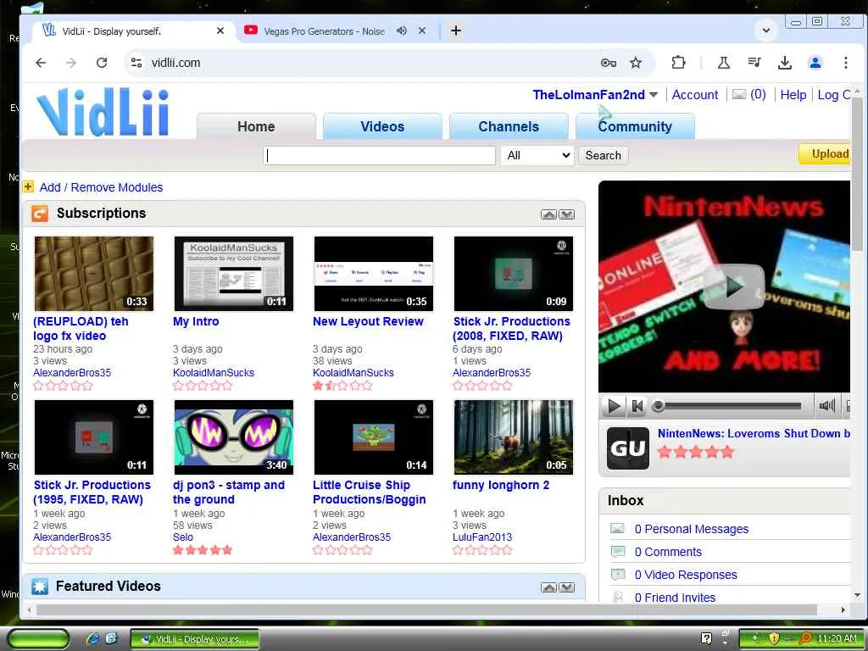
Task: Click the Add / Remove Modules plus icon
Action: (28, 186)
